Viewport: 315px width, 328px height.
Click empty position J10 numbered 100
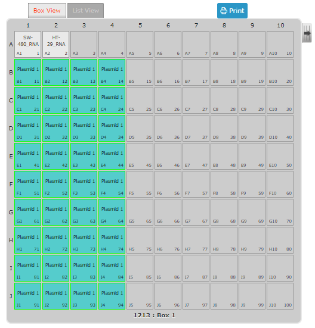280,296
